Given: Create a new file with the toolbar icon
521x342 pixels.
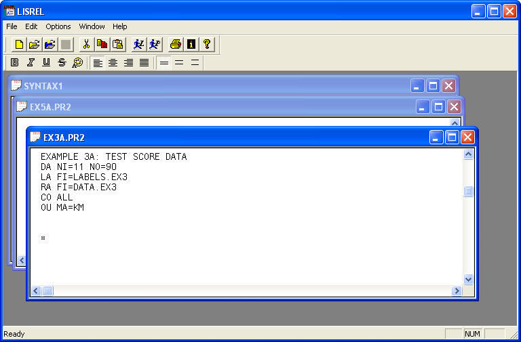Looking at the screenshot, I should 19,44.
